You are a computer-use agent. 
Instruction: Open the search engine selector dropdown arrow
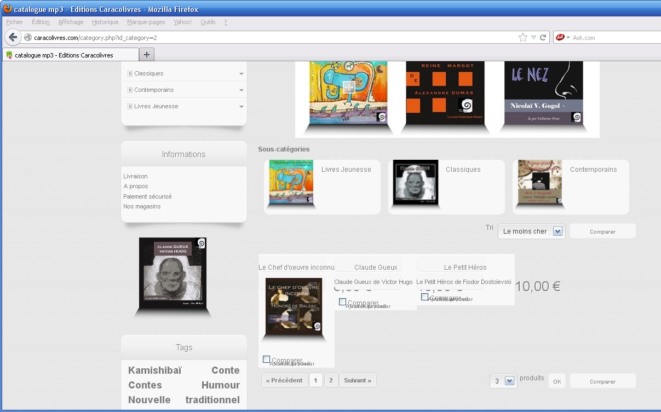coord(568,38)
